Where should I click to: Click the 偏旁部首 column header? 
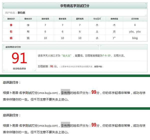[114, 19]
